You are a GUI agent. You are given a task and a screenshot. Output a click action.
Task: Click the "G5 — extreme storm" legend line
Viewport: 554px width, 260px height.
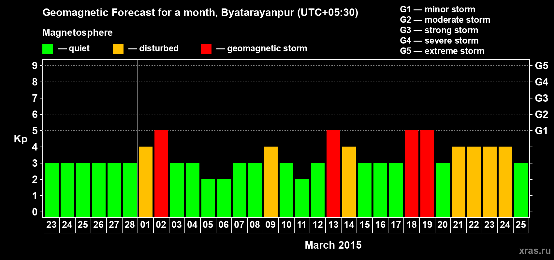[442, 51]
